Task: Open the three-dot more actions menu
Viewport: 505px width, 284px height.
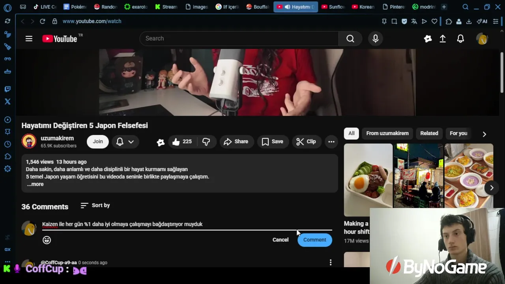Action: pos(331,142)
